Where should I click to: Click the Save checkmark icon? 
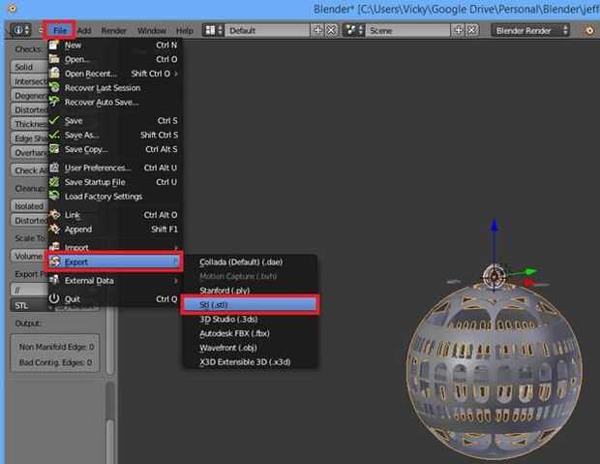click(54, 120)
